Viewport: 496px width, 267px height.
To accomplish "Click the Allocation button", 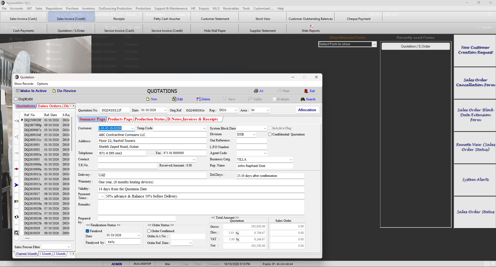I will click(x=307, y=110).
